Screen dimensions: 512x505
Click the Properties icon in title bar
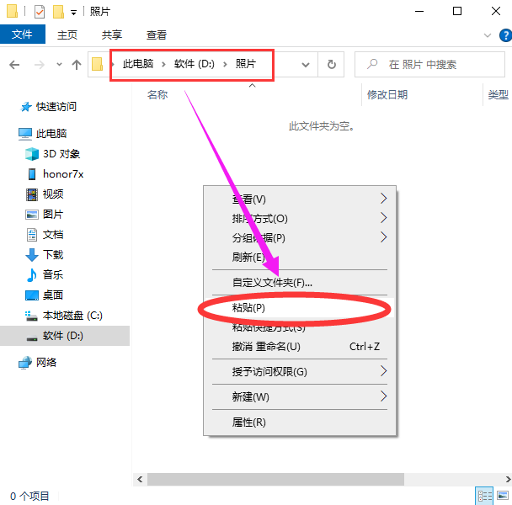tap(40, 12)
